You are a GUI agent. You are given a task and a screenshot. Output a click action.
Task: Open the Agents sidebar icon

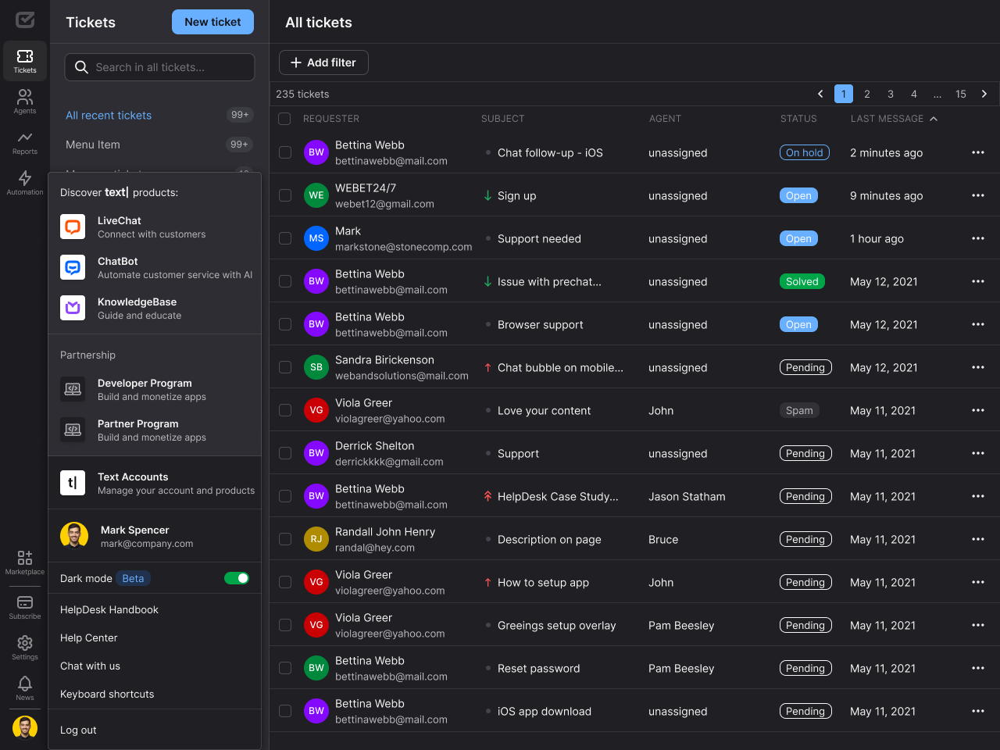[x=25, y=102]
